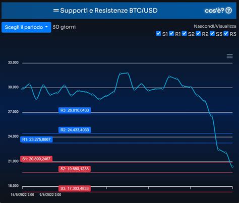Click the last data point on the price line
This screenshot has width=239, height=203.
pos(232,167)
